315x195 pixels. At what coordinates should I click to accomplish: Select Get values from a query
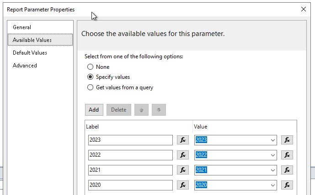point(91,87)
